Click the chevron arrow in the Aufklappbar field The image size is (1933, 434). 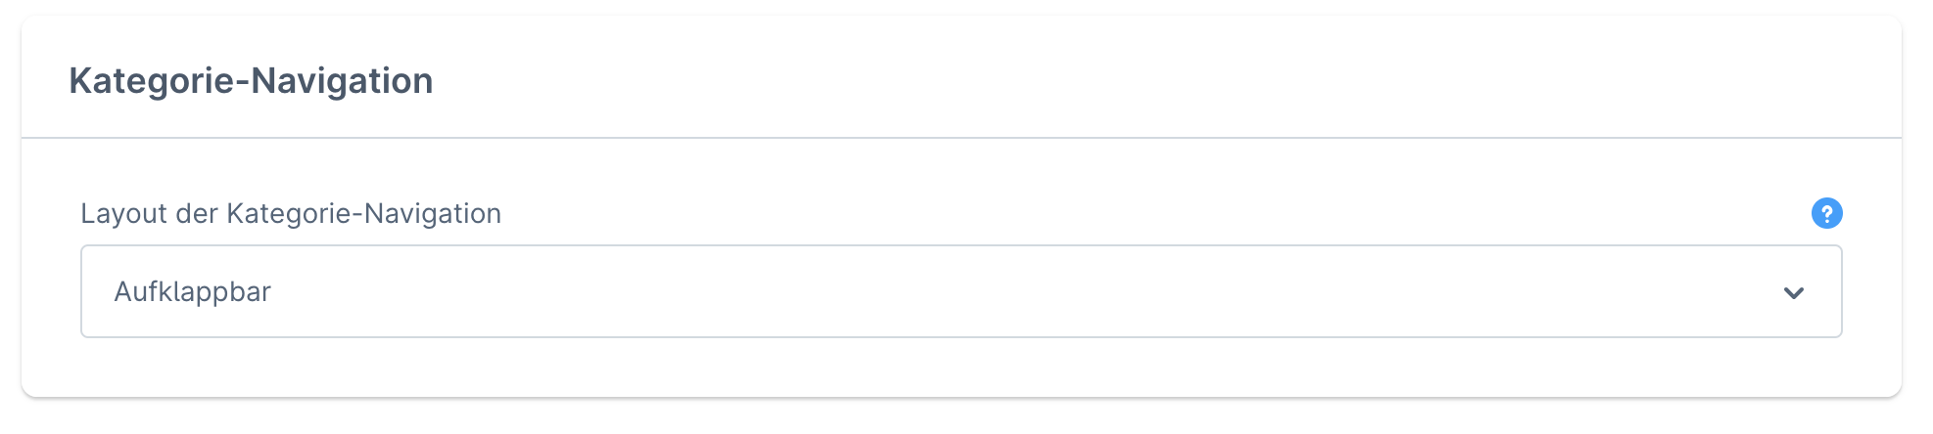1793,293
